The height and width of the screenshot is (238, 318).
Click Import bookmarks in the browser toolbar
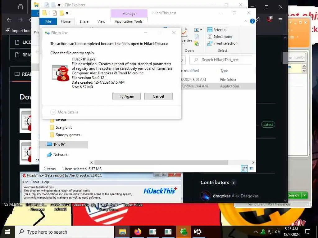pyautogui.click(x=19, y=31)
